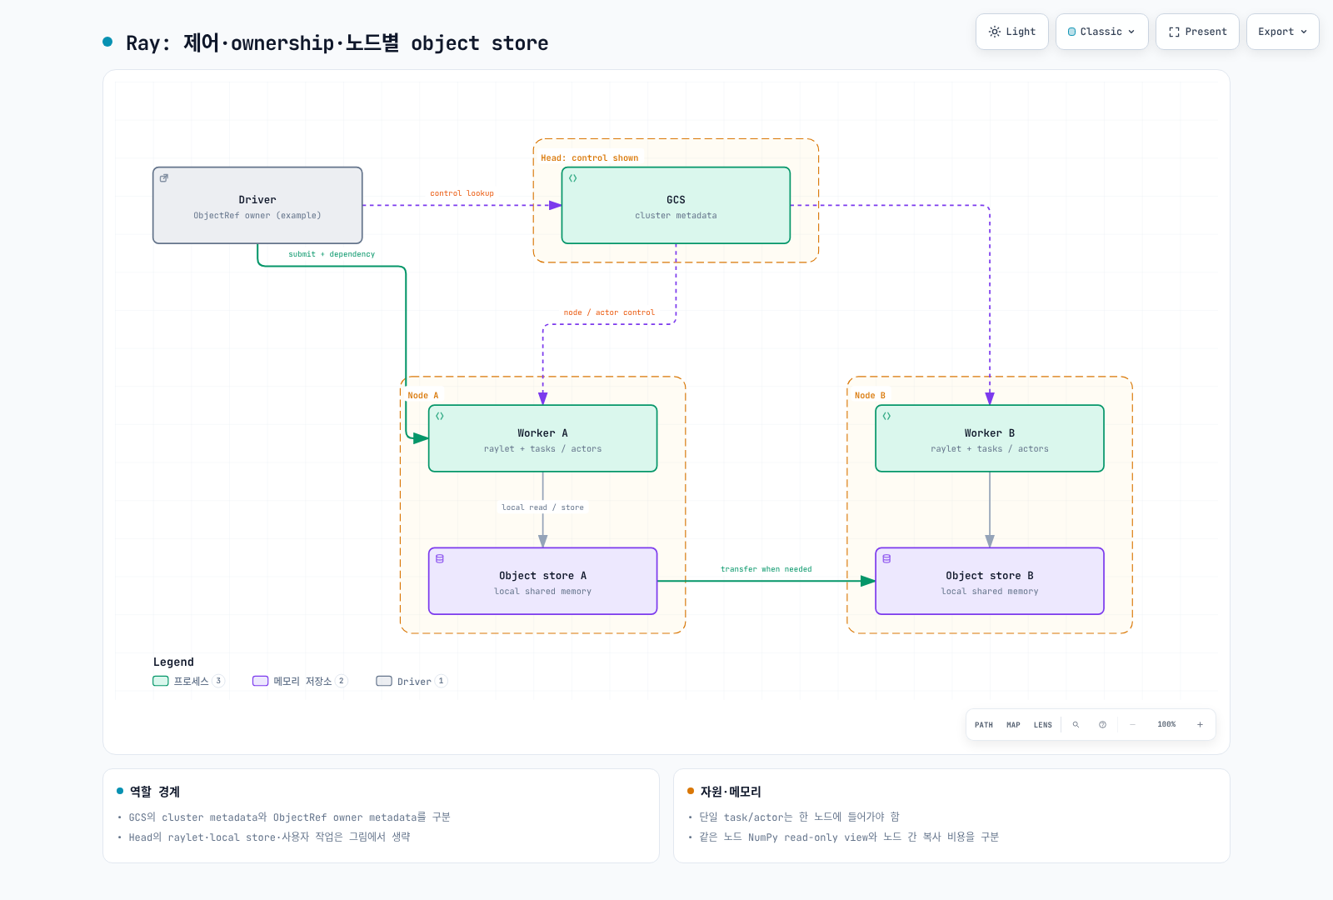Image resolution: width=1333 pixels, height=900 pixels.
Task: Click the 역할 경계 card heading
Action: 155,792
